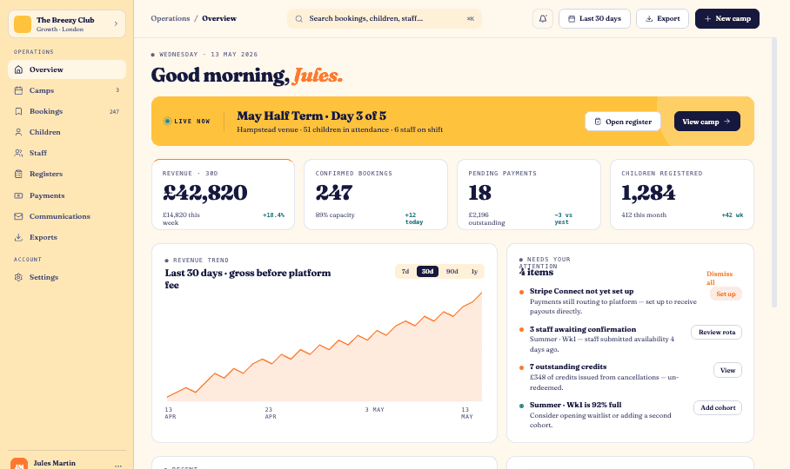
Task: Click Set up for Stripe Connect
Action: 726,294
